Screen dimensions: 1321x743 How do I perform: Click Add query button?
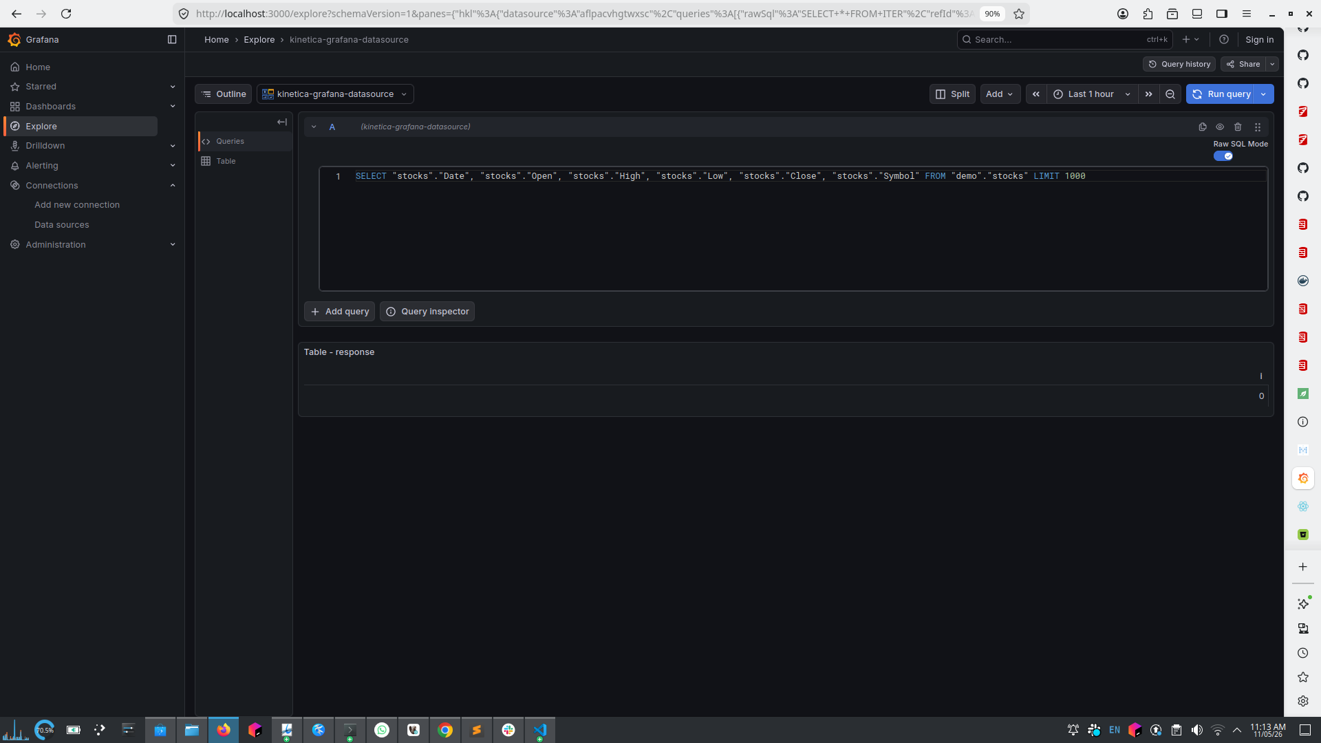[x=340, y=312]
